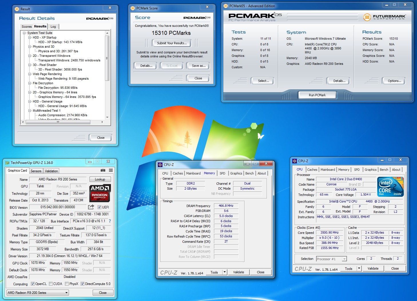
Task: Click the Lookup button in GPU-Z
Action: [100, 179]
